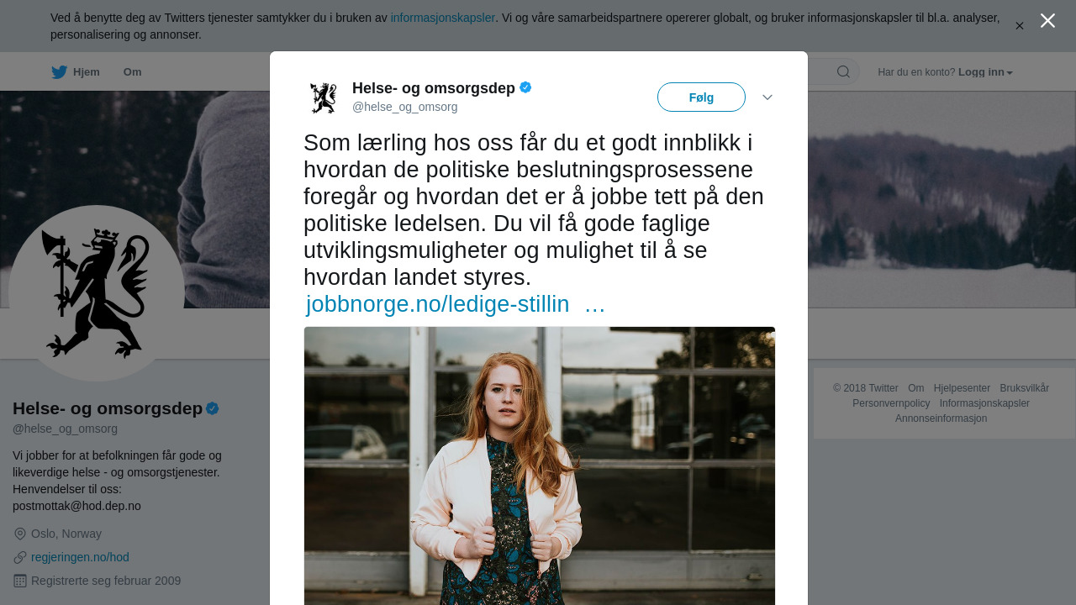Close the tweet modal overlay
The height and width of the screenshot is (605, 1076).
point(1047,21)
